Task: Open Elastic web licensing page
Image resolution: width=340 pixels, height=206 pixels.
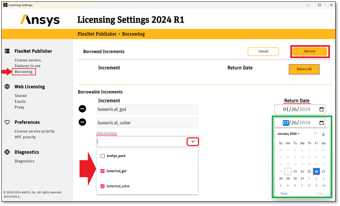Action: 21,101
